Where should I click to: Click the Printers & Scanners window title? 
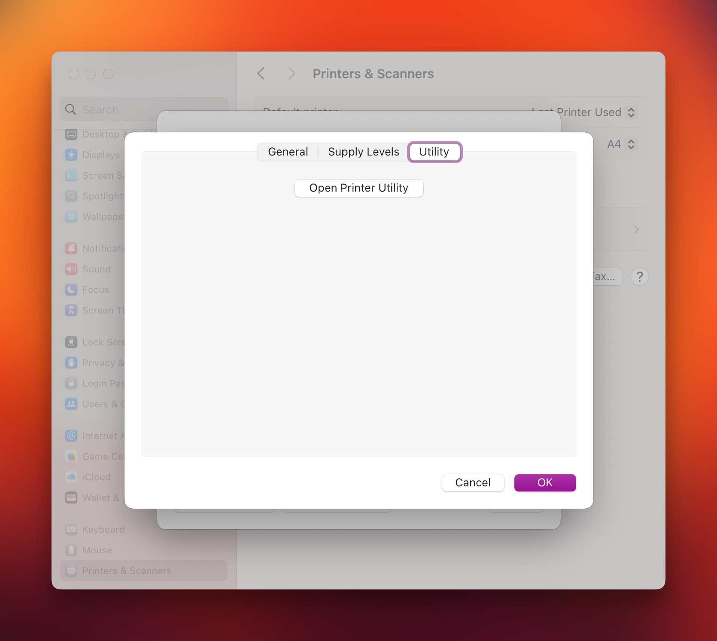(373, 74)
